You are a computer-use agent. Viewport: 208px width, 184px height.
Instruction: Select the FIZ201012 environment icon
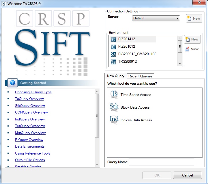[113, 47]
